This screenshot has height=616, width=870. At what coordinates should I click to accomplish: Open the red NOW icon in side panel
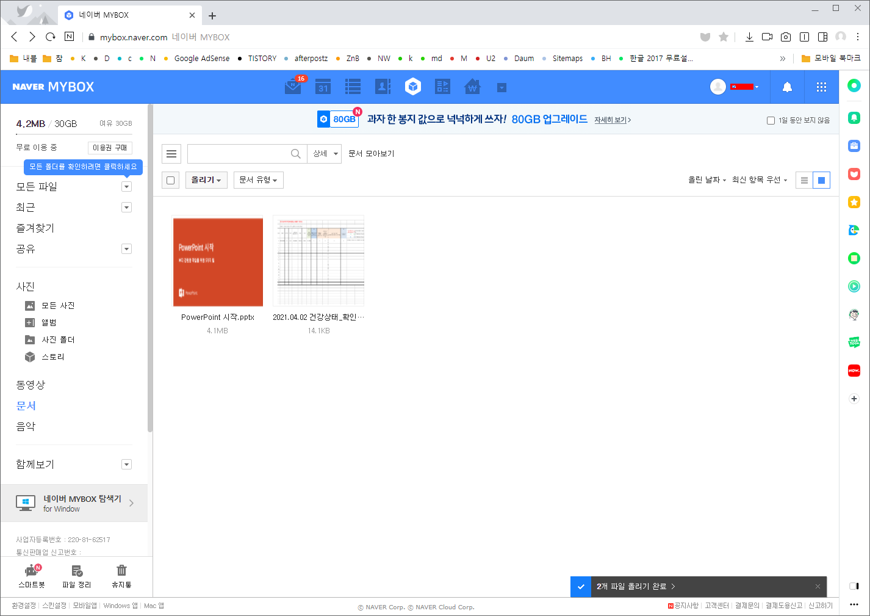[x=854, y=371]
